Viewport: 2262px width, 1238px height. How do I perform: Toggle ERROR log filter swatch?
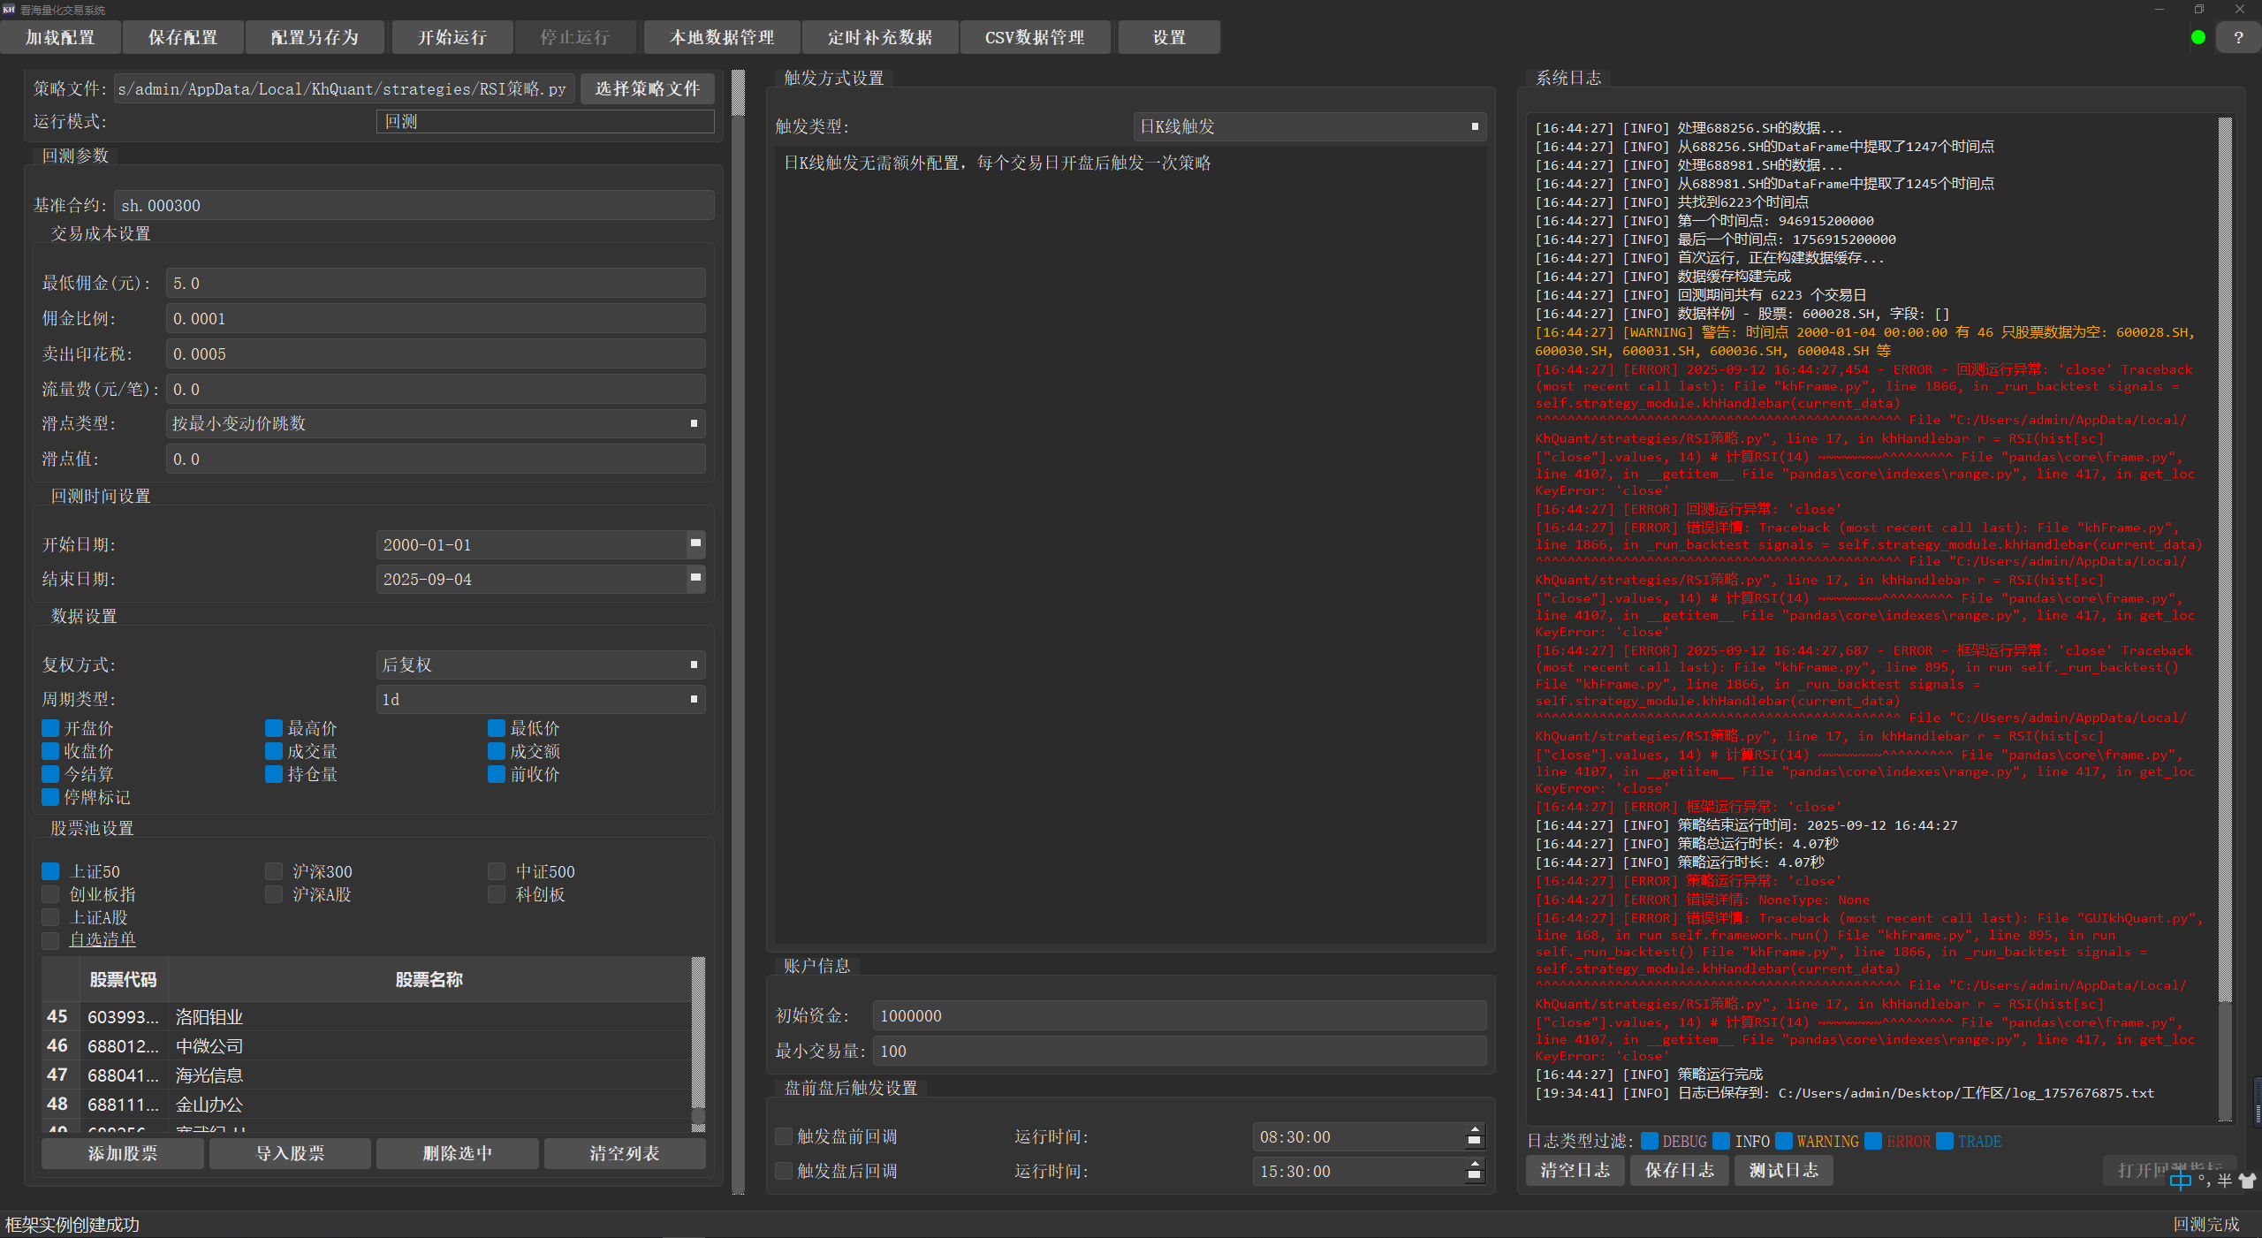point(1873,1141)
